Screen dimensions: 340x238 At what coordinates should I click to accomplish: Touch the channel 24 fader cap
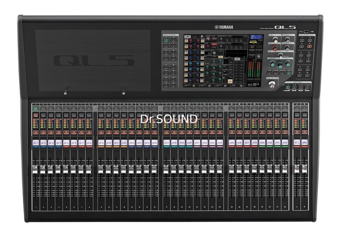pyautogui.click(x=219, y=169)
